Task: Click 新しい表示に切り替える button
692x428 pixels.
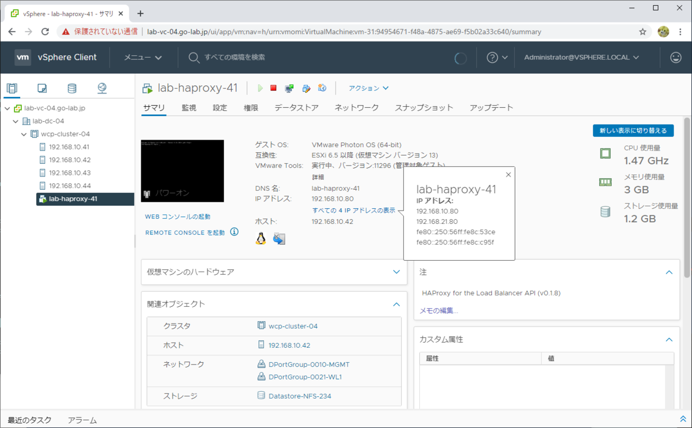Action: pyautogui.click(x=633, y=131)
